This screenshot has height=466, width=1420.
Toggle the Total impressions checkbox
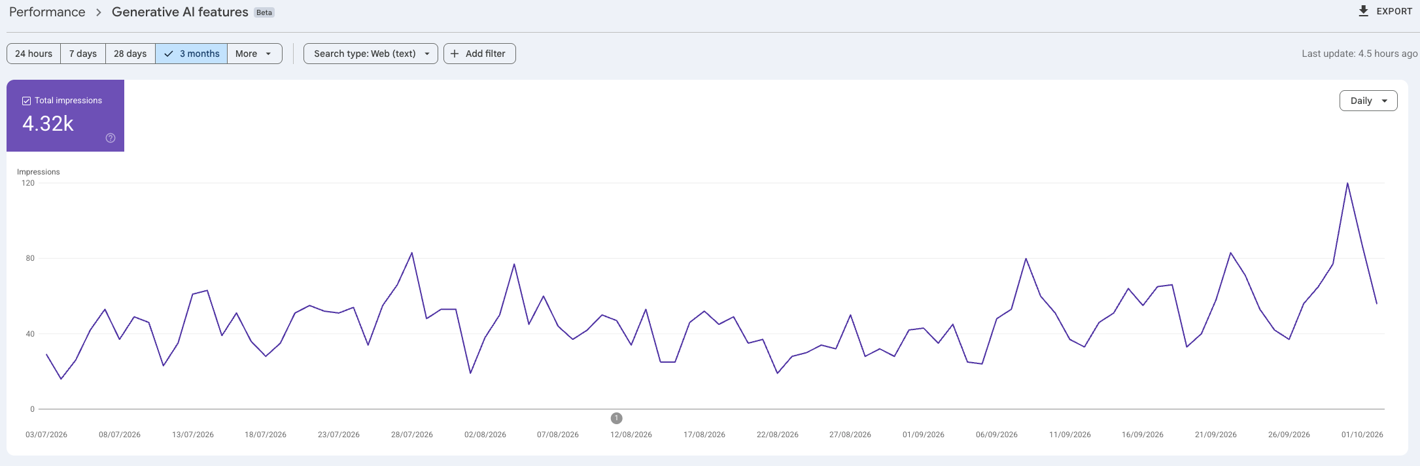[x=27, y=101]
